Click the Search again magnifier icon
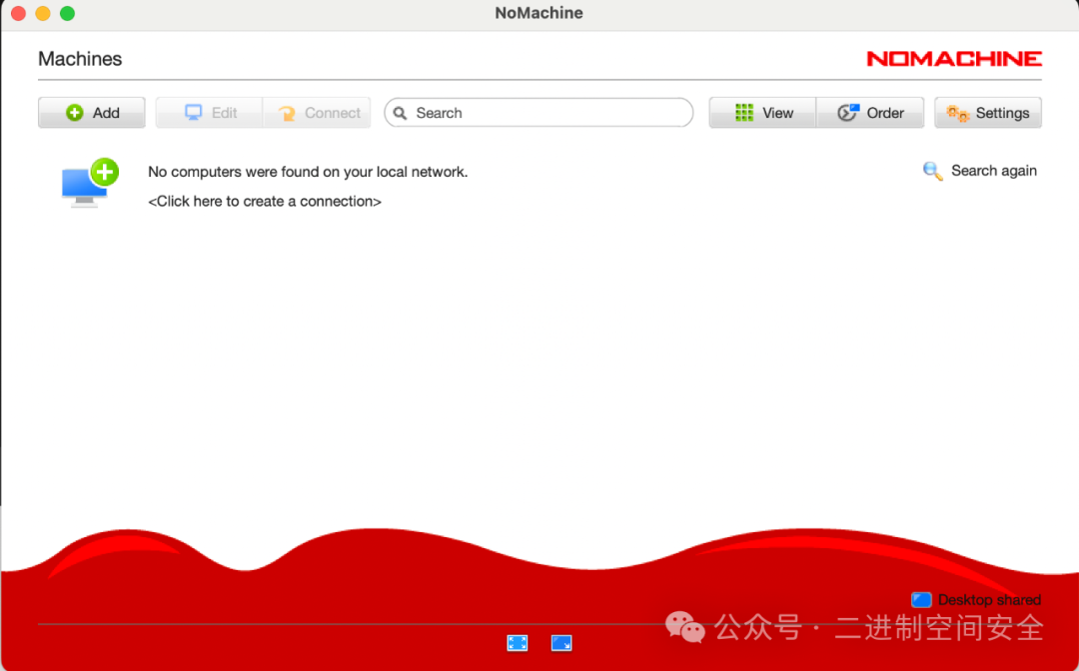Screen dimensions: 1079x671 932,172
